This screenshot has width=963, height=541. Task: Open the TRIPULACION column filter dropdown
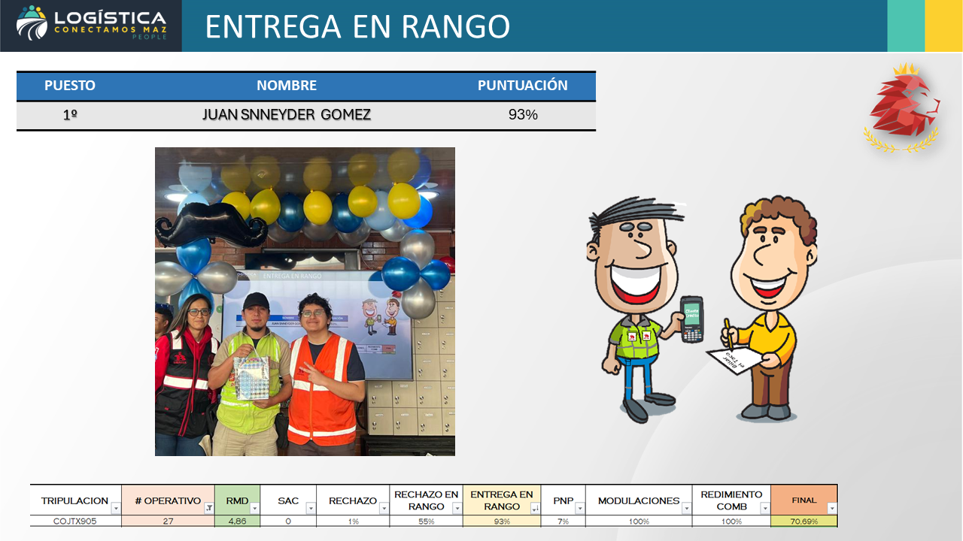(x=115, y=509)
